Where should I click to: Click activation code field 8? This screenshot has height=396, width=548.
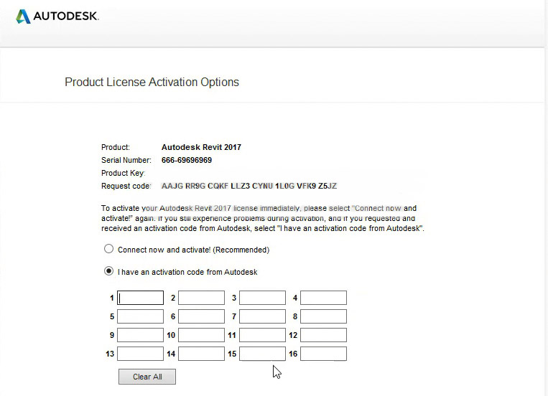tap(324, 316)
